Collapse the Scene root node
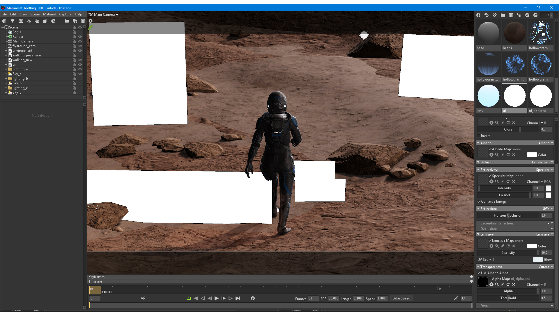This screenshot has width=559, height=314. 2,27
